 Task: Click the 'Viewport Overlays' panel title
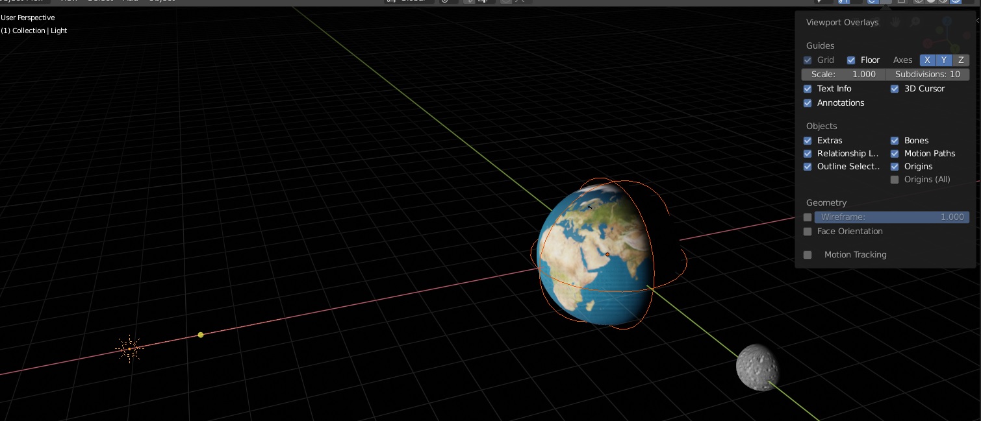842,22
